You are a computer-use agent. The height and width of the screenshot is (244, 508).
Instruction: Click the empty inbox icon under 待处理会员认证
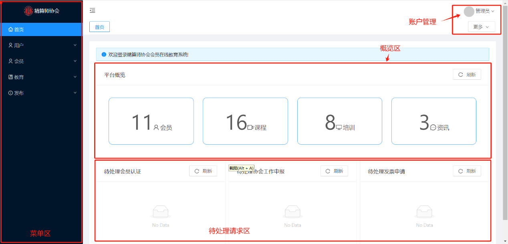160,211
